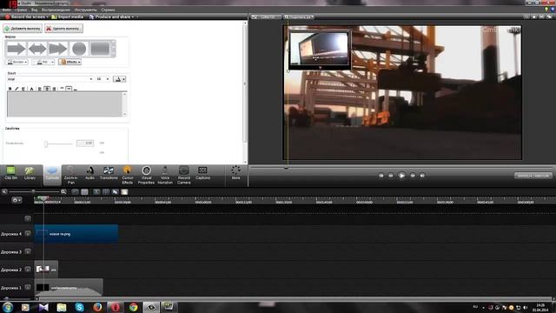Click the Undo icon above timeline

tap(76, 191)
